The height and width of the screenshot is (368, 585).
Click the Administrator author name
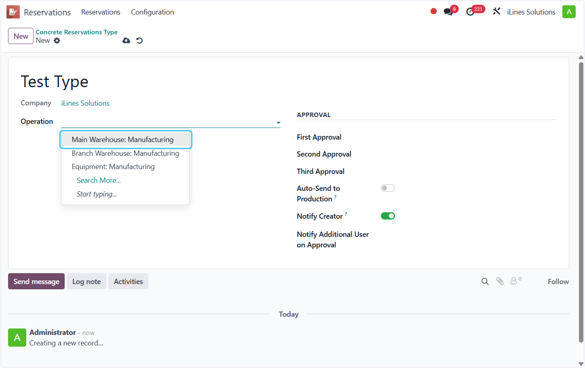[53, 332]
